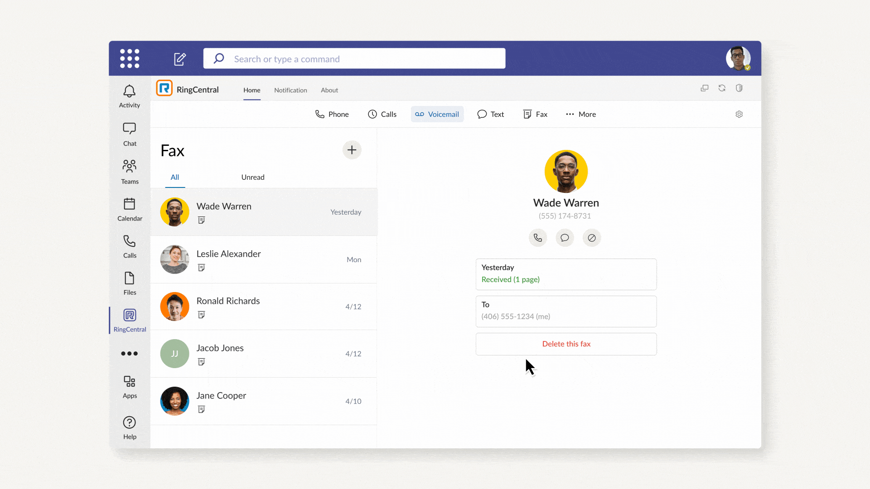Create a new fax with the plus button

click(x=352, y=150)
